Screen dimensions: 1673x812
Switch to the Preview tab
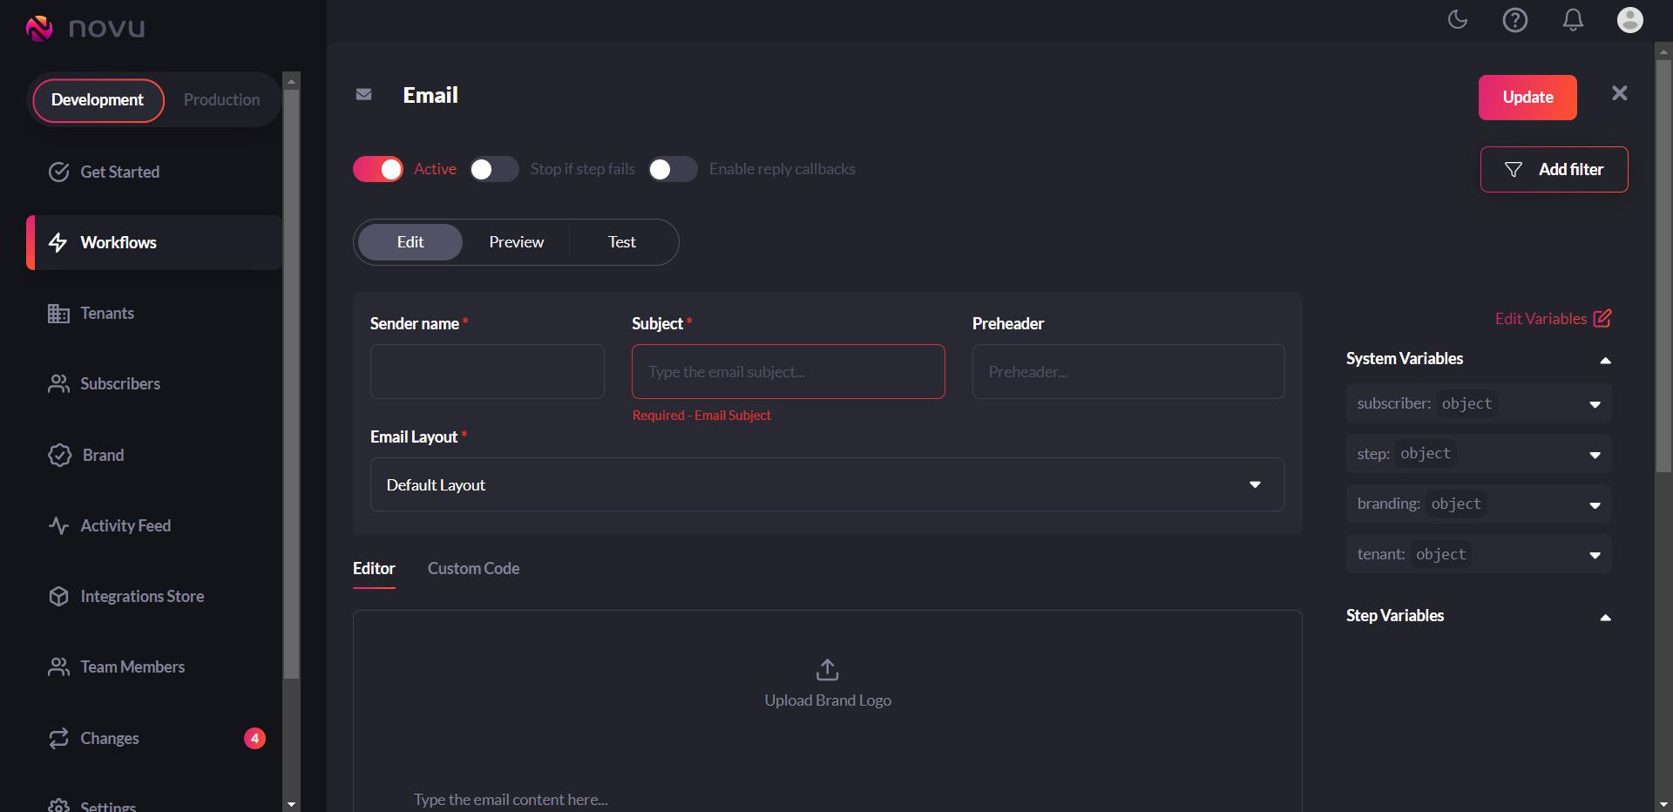(516, 241)
